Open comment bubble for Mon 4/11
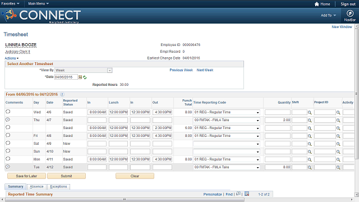359x202 pixels. [8, 159]
